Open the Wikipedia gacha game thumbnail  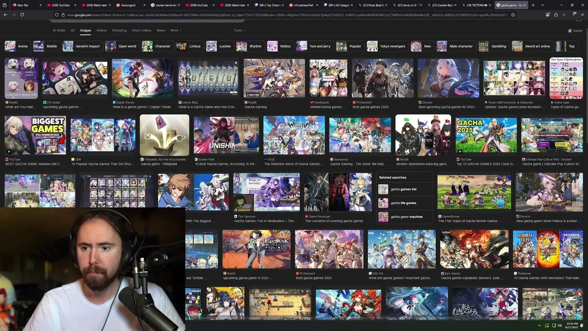164,136
